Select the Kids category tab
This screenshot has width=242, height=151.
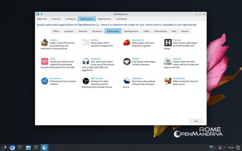point(174,31)
